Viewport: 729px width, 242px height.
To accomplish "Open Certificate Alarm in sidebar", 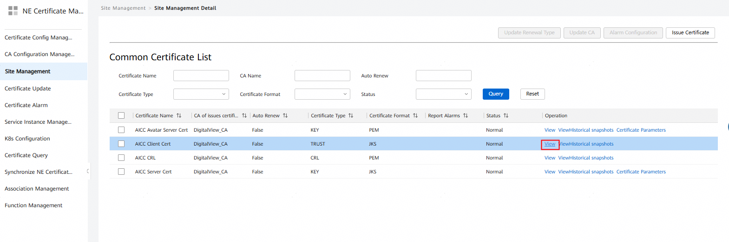I will (x=26, y=105).
